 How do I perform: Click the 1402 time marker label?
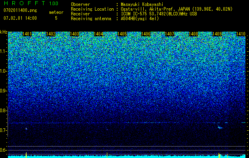point(51,34)
